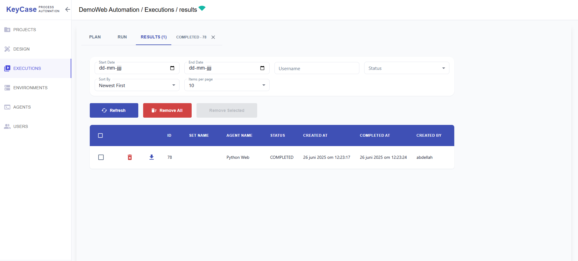Image resolution: width=578 pixels, height=261 pixels.
Task: Click the Projects folder icon
Action: (7, 30)
